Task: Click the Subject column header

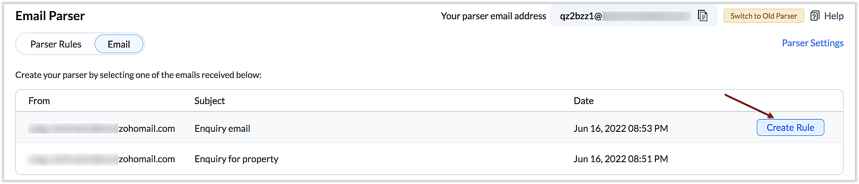Action: click(210, 101)
